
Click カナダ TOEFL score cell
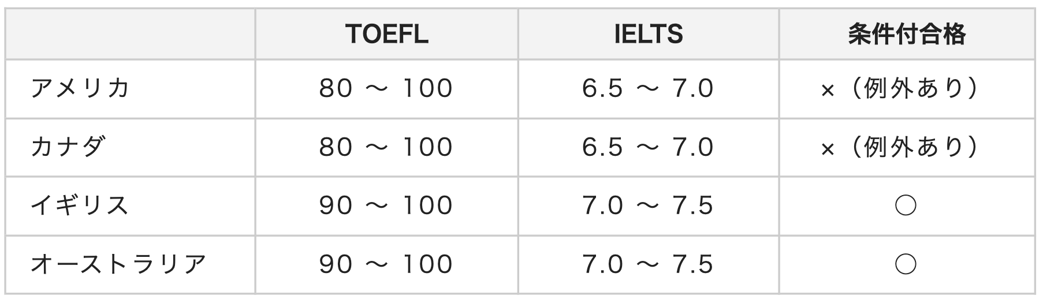(386, 147)
